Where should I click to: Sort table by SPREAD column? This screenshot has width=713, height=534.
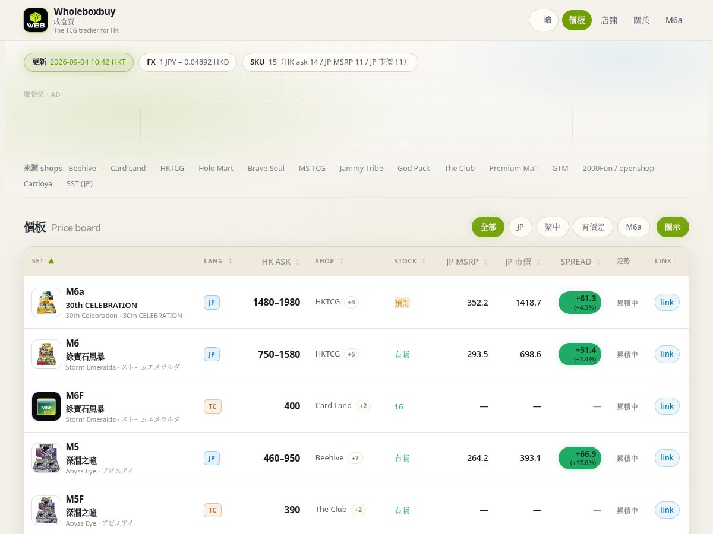point(581,262)
